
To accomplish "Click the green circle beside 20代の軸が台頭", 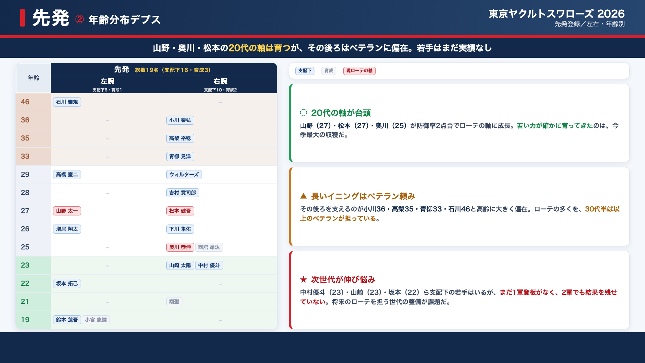I will coord(304,113).
